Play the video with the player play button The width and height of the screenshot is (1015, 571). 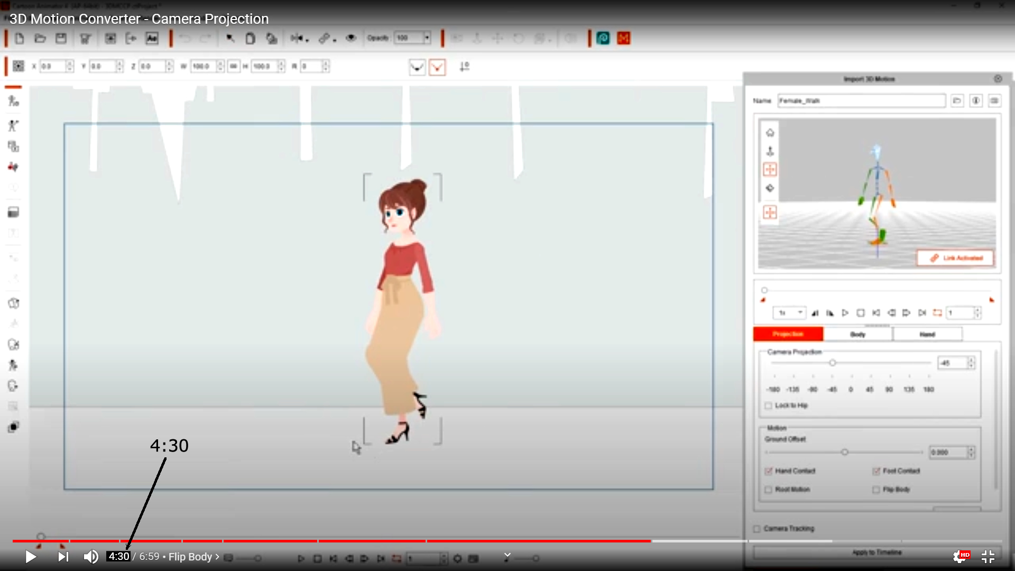(31, 557)
